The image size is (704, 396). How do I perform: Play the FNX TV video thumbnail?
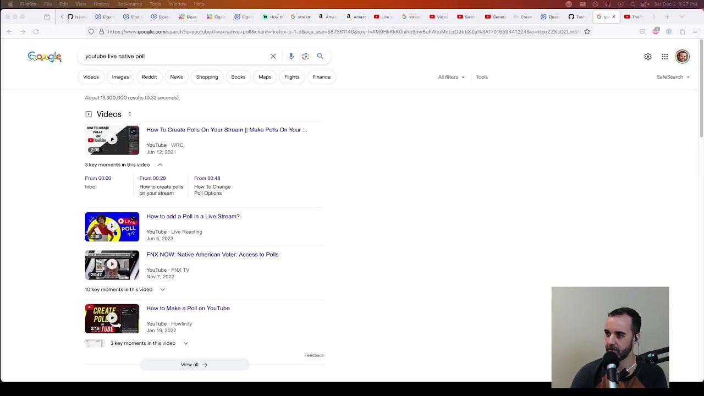pyautogui.click(x=112, y=265)
